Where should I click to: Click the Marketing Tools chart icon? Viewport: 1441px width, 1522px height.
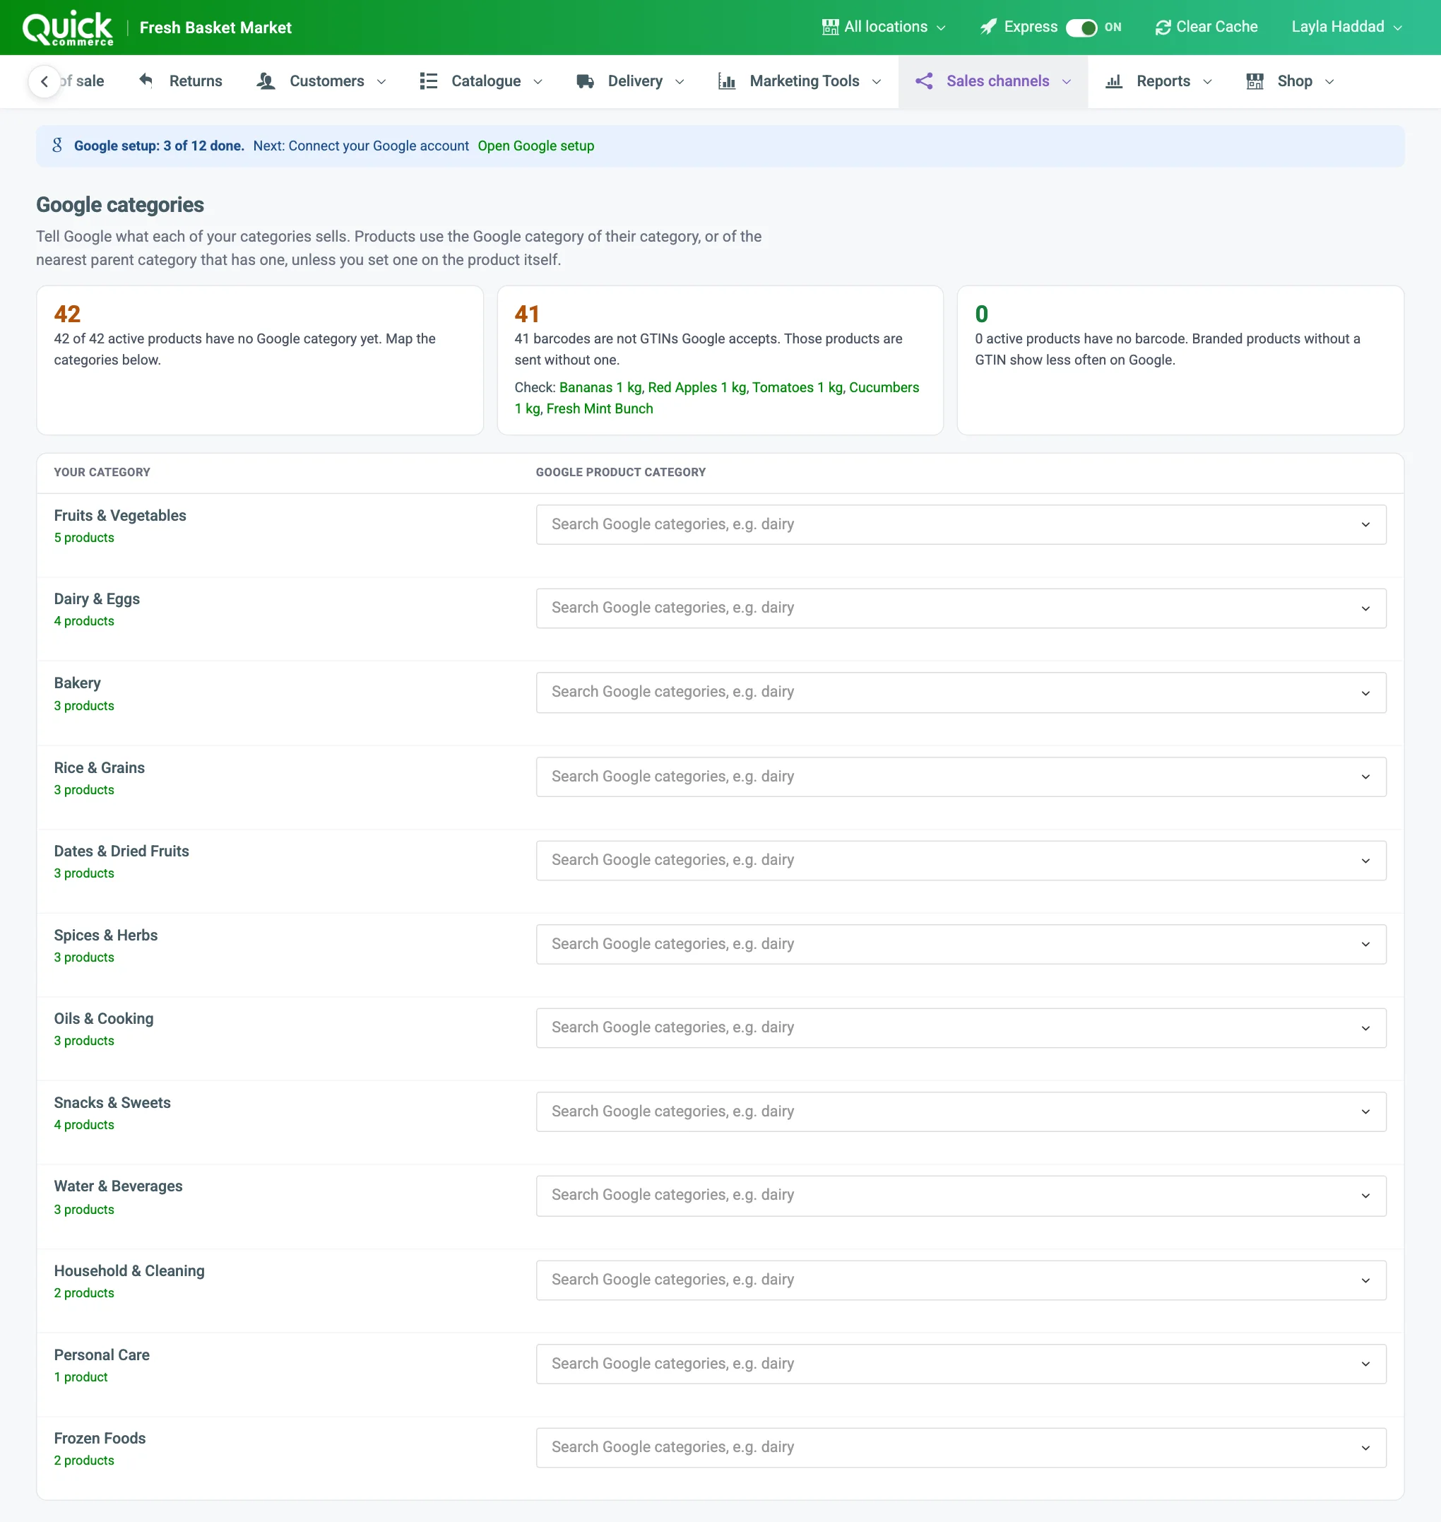tap(727, 81)
